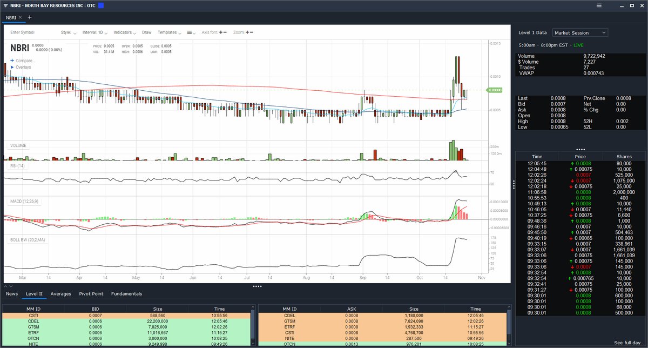Viewport: 648px width, 348px height.
Task: Click the Draw button
Action: pos(147,32)
